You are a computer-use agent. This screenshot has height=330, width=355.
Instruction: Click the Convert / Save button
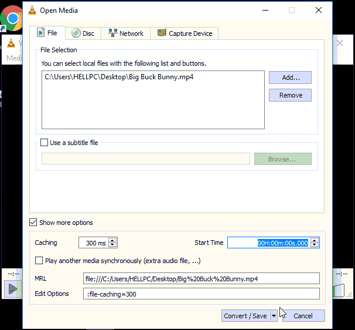[245, 316]
